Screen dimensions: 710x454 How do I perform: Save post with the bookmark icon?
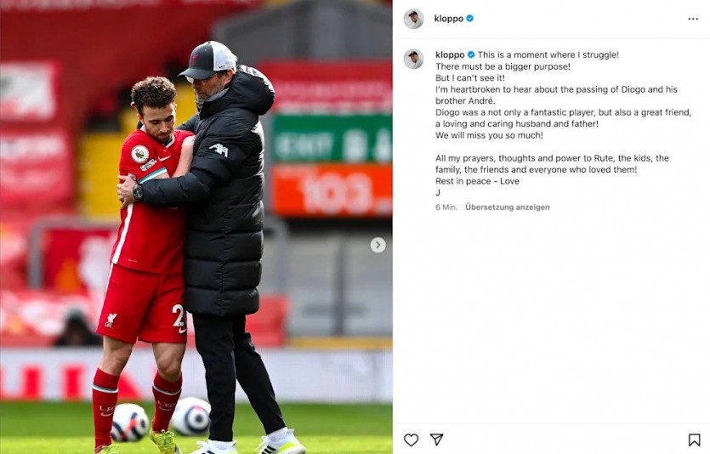(694, 440)
